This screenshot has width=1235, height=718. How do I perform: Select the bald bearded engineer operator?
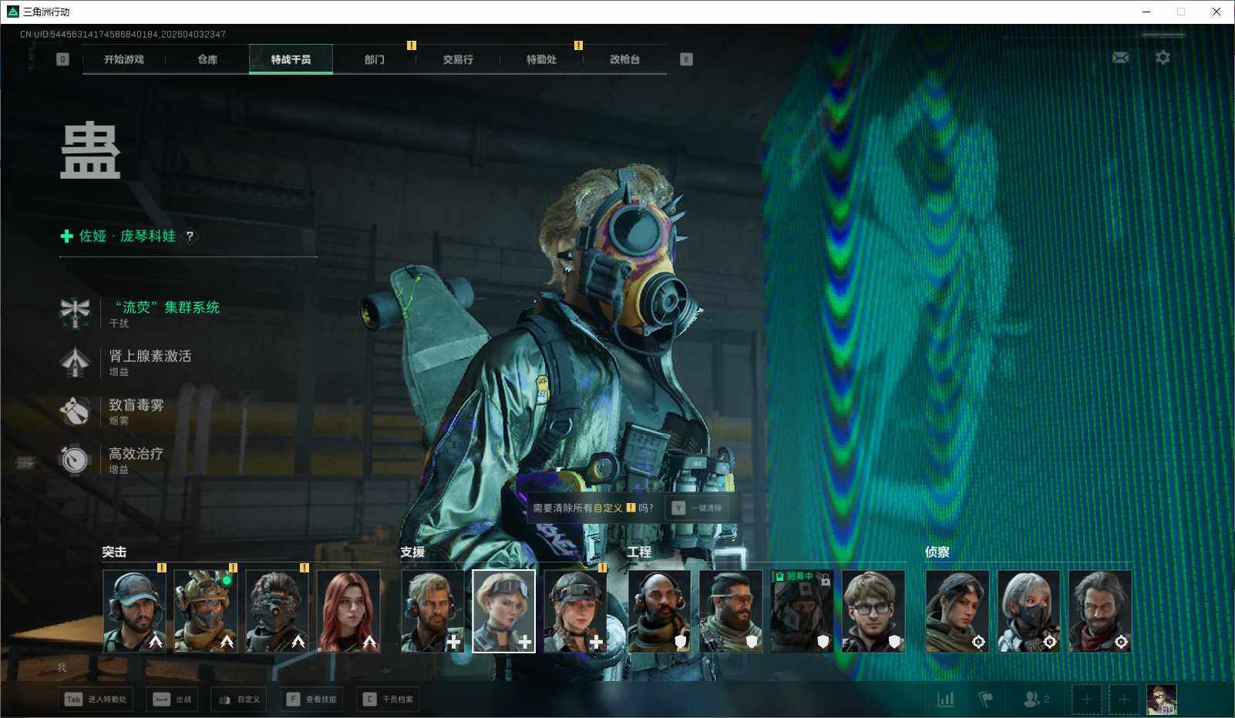coord(659,612)
